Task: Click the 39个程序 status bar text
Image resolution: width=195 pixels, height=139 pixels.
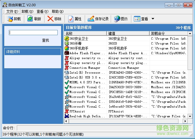Action: point(43,134)
